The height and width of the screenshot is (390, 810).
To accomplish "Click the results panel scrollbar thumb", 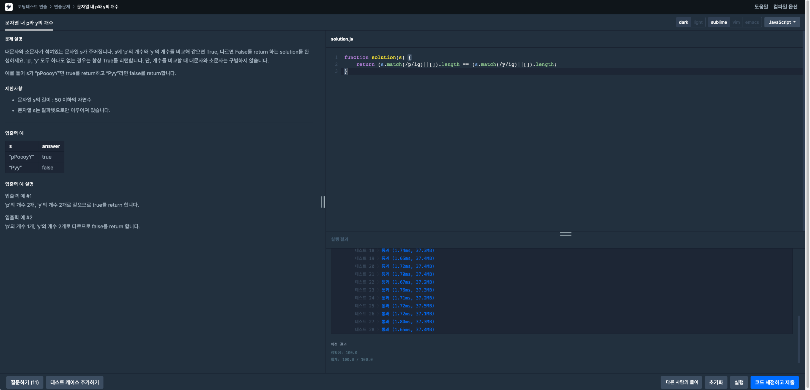I will tap(798, 339).
